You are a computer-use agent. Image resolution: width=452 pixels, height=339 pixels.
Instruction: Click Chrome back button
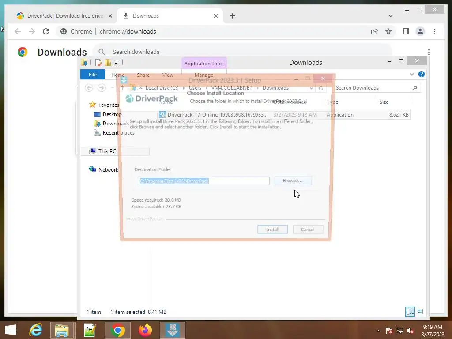[18, 31]
